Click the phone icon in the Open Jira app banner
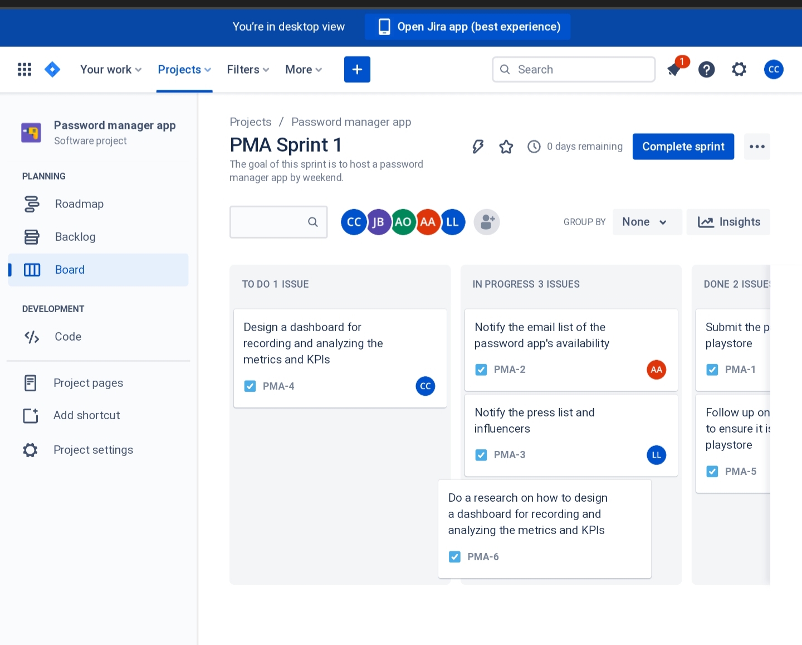This screenshot has height=645, width=802. tap(384, 27)
